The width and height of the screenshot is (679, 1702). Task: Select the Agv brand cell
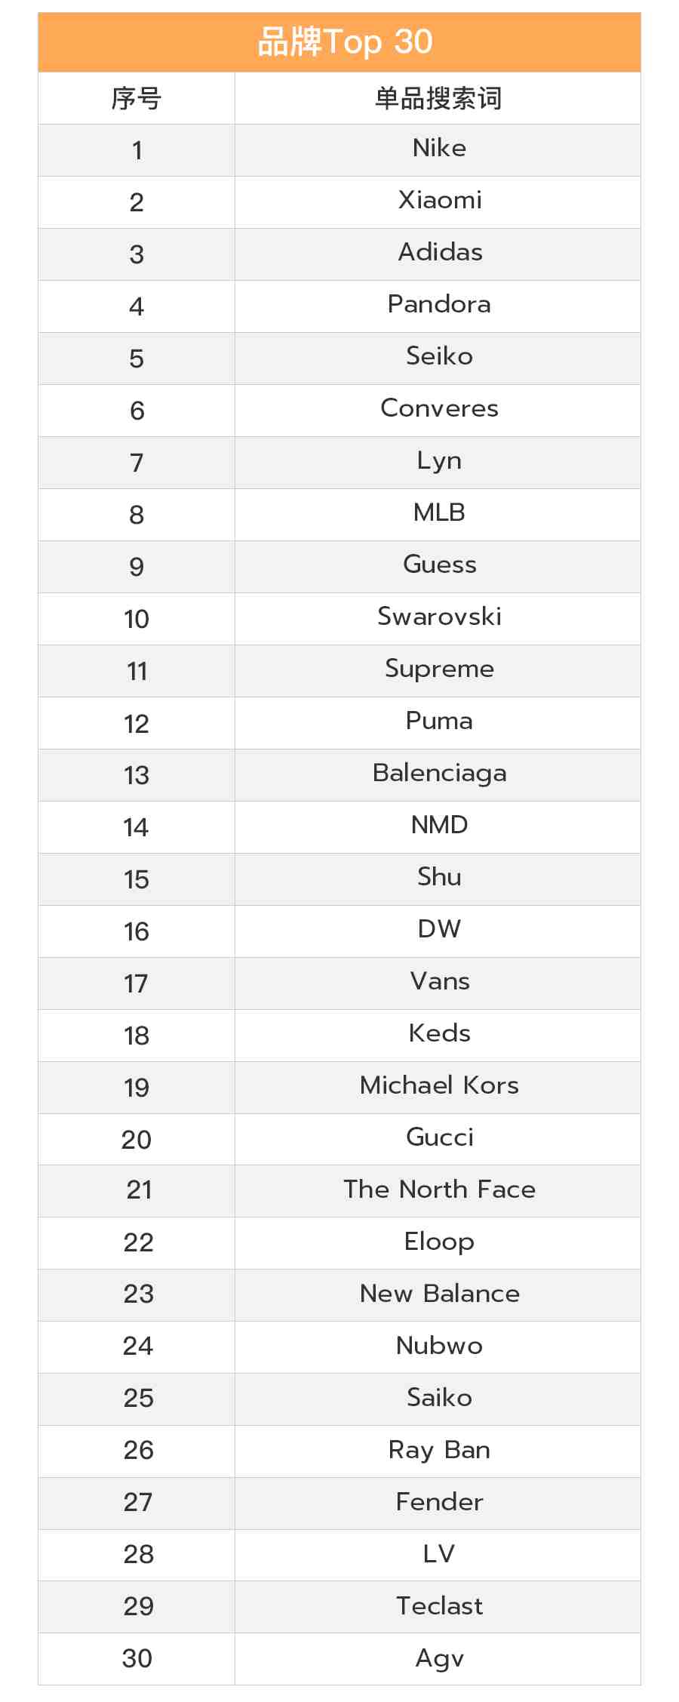click(x=439, y=1659)
